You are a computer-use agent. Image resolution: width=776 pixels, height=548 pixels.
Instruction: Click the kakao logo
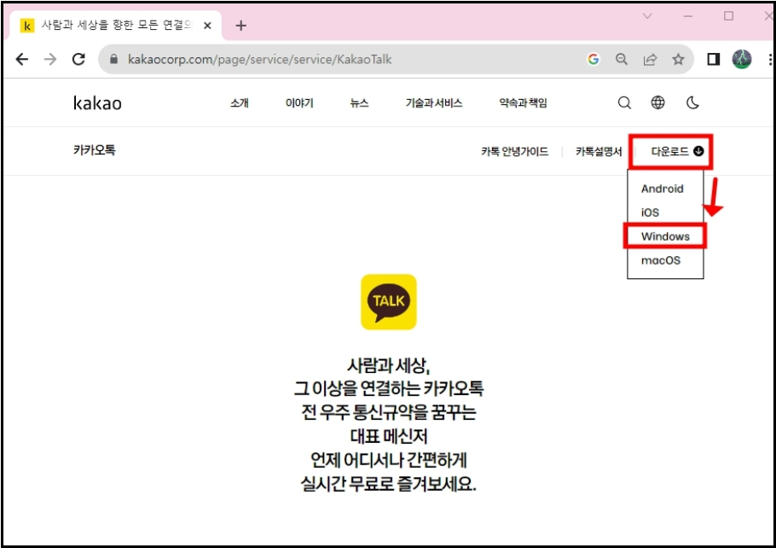pos(97,103)
